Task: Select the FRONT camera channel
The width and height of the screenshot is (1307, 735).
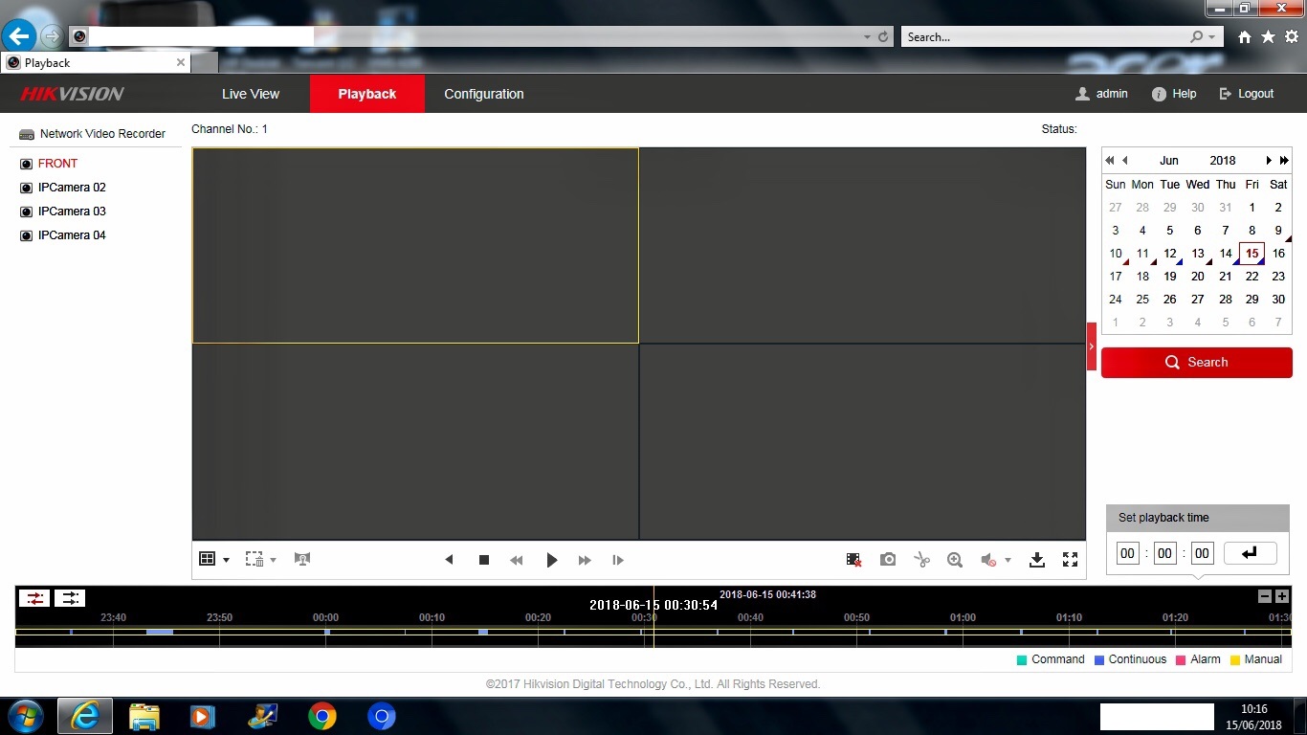Action: (57, 164)
